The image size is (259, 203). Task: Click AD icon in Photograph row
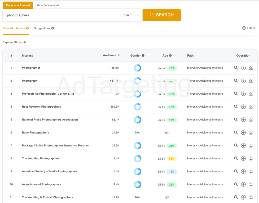[251, 81]
